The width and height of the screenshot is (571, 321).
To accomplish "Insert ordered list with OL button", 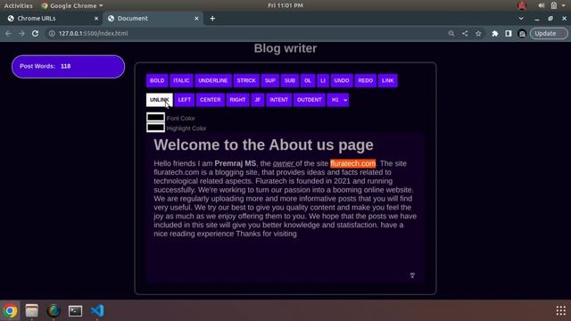I will 308,80.
